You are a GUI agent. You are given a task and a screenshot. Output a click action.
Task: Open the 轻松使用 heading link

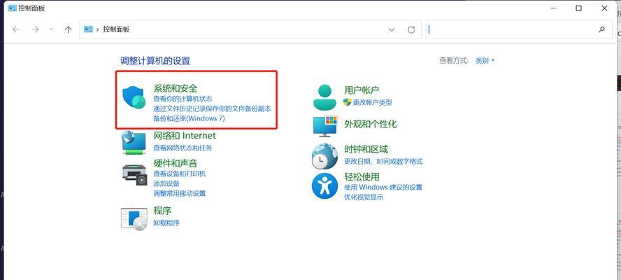362,176
